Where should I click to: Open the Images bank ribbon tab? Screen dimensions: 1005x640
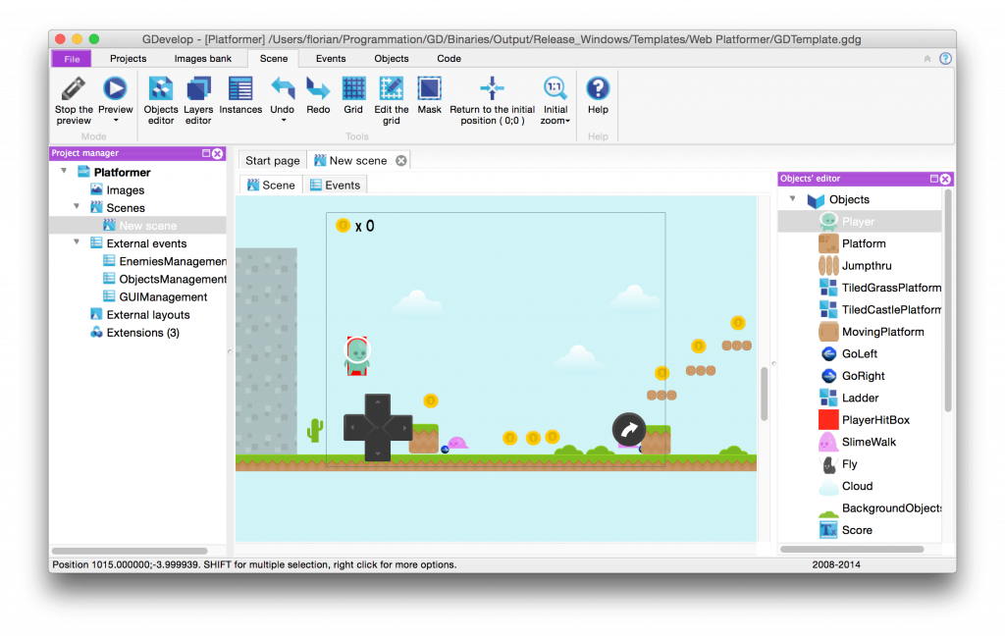203,59
